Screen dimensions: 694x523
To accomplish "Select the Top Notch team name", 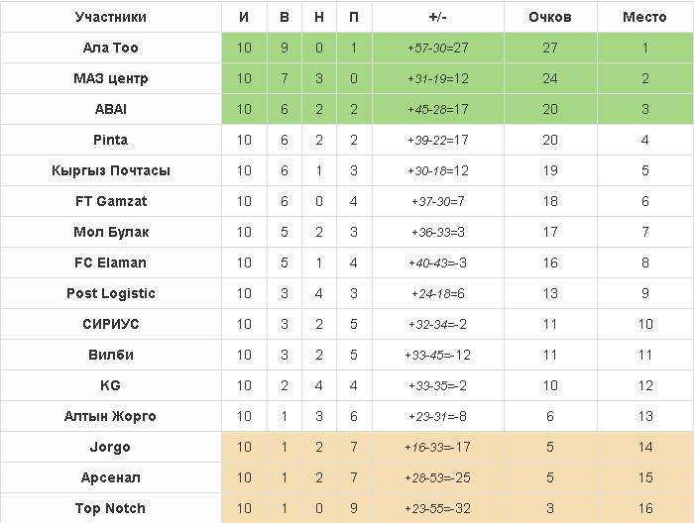I will [x=110, y=508].
